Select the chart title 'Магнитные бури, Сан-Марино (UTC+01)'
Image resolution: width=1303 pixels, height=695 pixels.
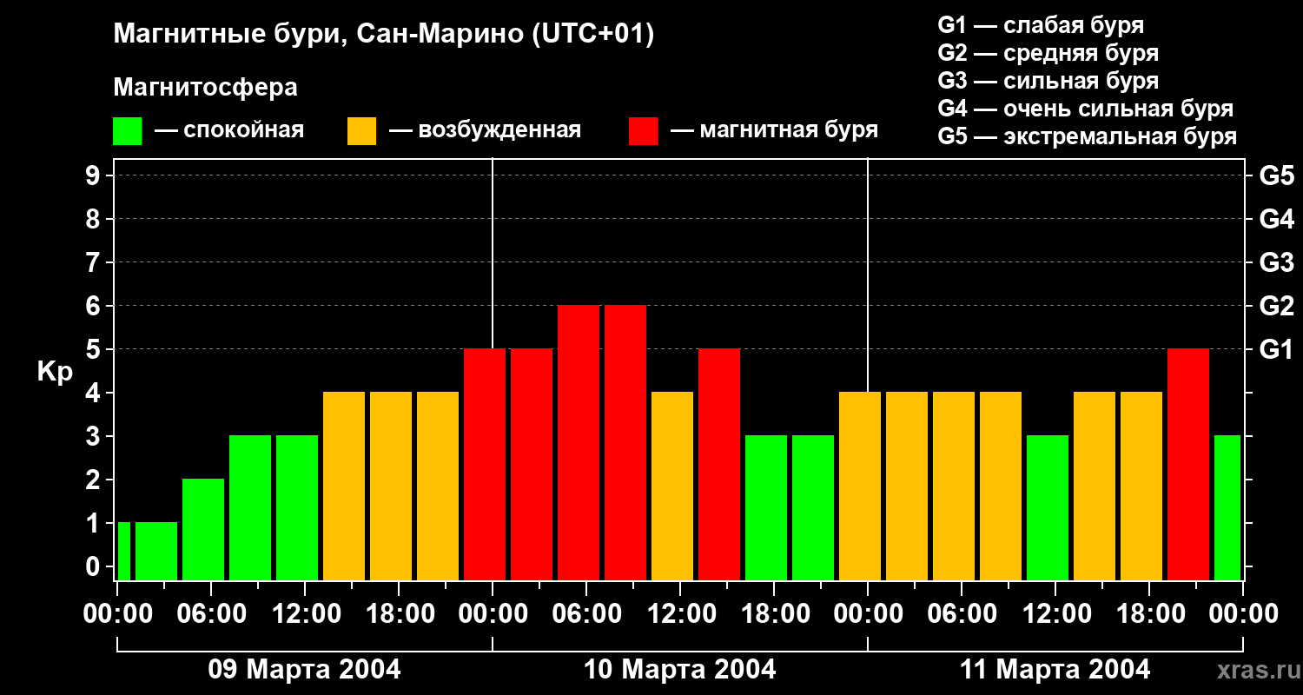383,35
